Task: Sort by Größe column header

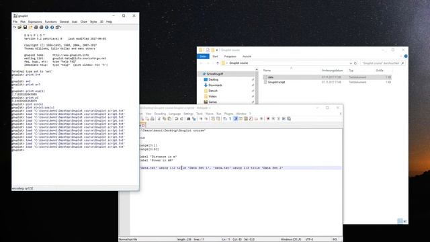Action: pos(380,71)
